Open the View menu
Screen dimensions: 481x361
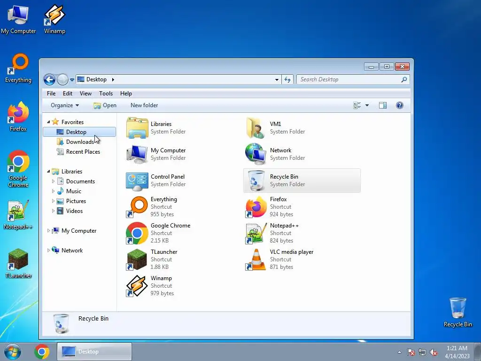[85, 94]
